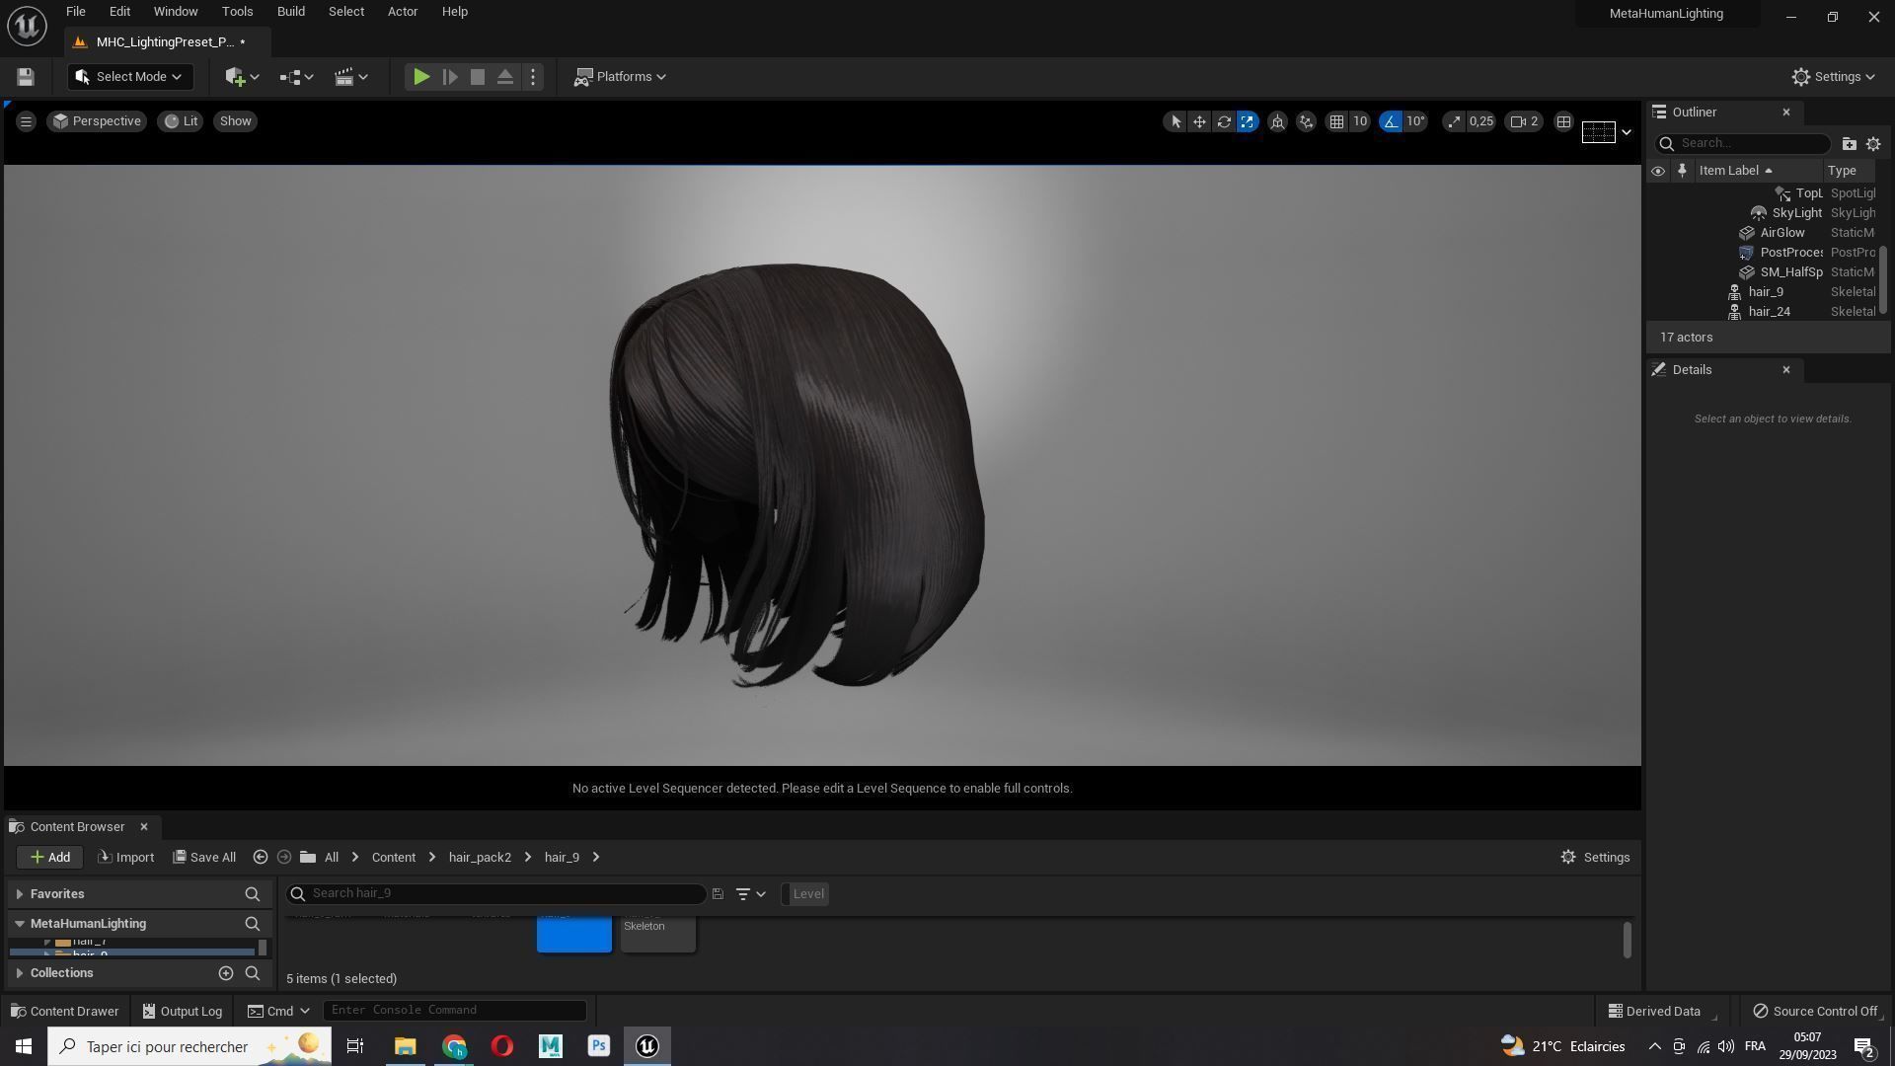This screenshot has height=1066, width=1895.
Task: Open the quick add content menu
Action: pyautogui.click(x=242, y=77)
